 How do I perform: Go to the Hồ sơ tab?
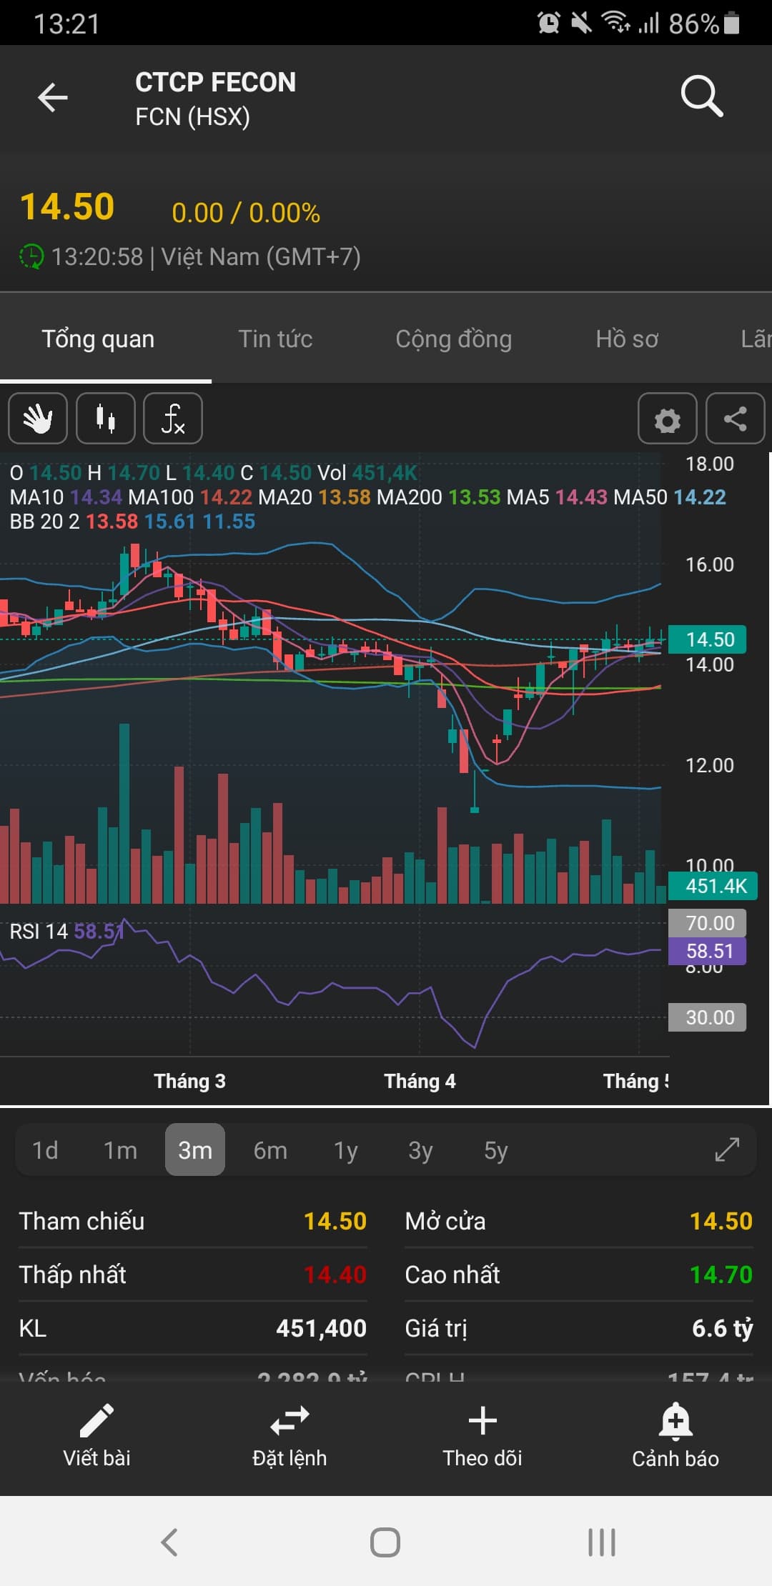coord(627,339)
